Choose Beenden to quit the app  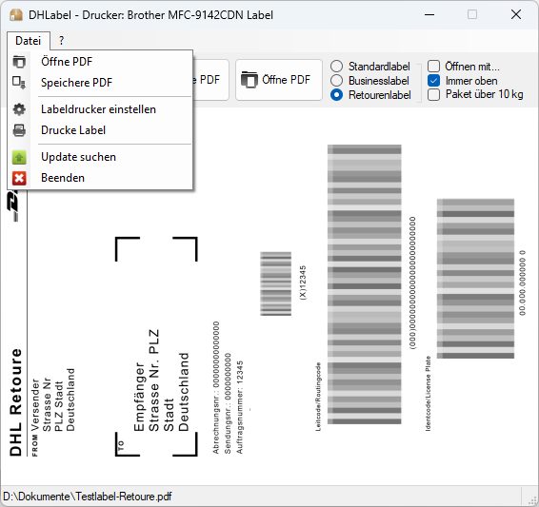point(100,178)
